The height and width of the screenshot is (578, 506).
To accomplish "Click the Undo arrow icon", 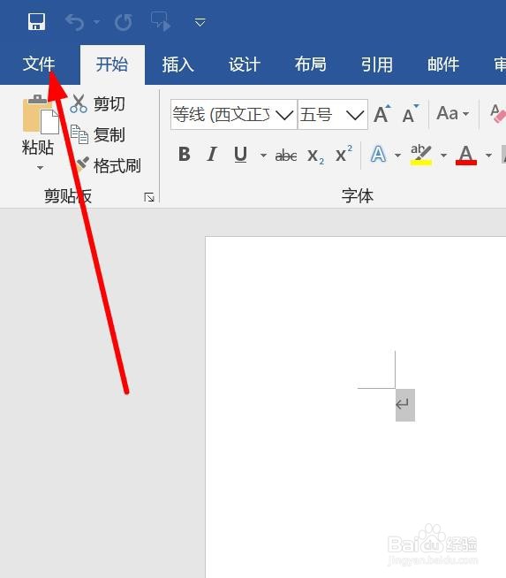I will (x=75, y=22).
